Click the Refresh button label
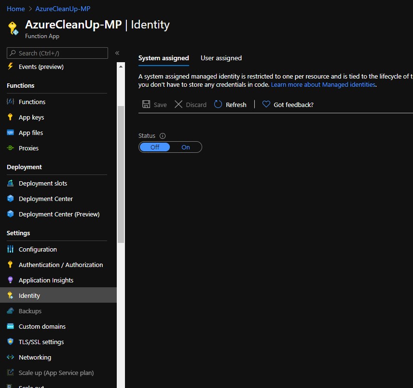413x388 pixels. pos(236,105)
